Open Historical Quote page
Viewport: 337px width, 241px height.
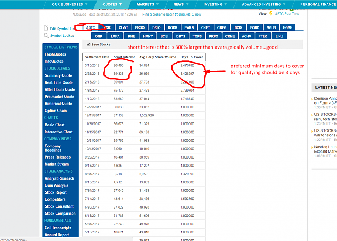pyautogui.click(x=58, y=104)
